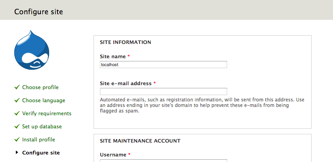Click the checkmark beside Choose language
Image resolution: width=333 pixels, height=162 pixels.
[x=17, y=100]
